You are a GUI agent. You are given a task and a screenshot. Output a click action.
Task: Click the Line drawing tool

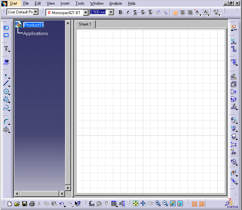click(6, 83)
